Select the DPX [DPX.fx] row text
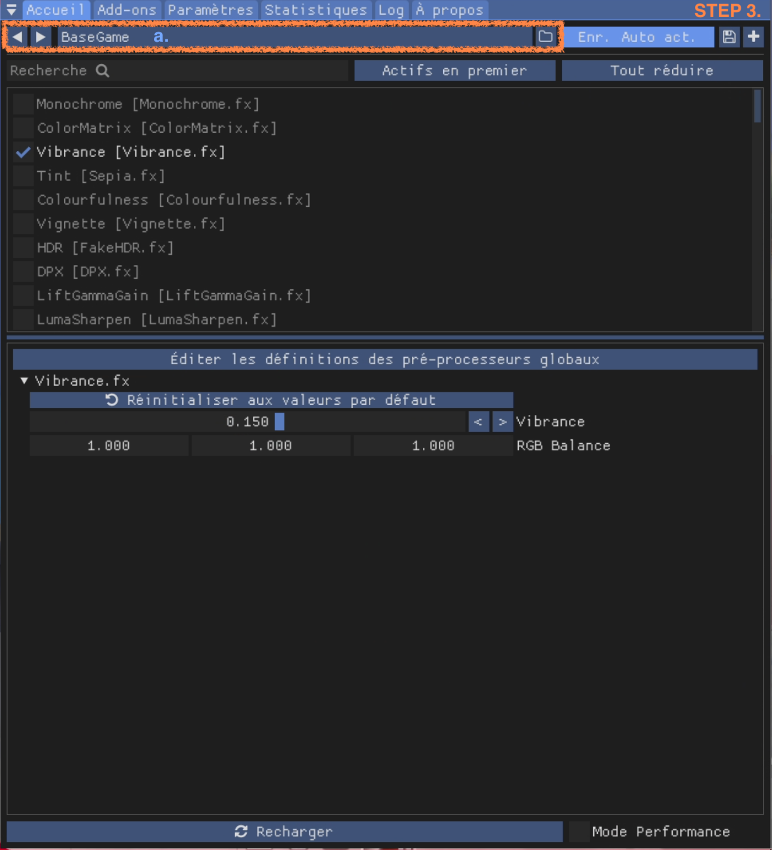 tap(88, 272)
